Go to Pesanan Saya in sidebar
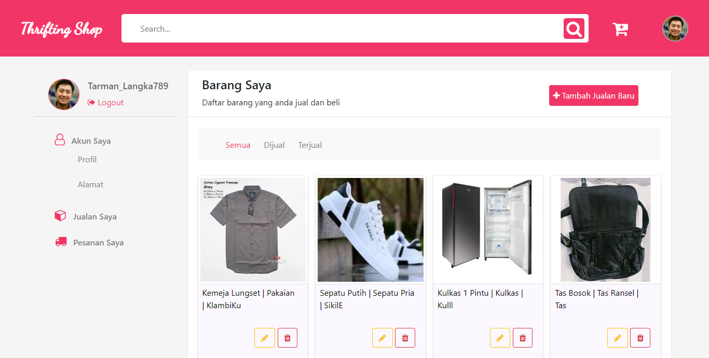Image resolution: width=709 pixels, height=358 pixels. [x=98, y=243]
